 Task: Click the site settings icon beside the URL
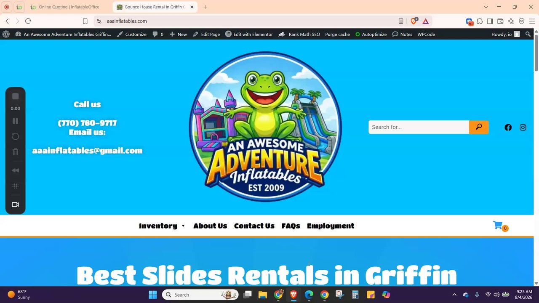pos(99,21)
